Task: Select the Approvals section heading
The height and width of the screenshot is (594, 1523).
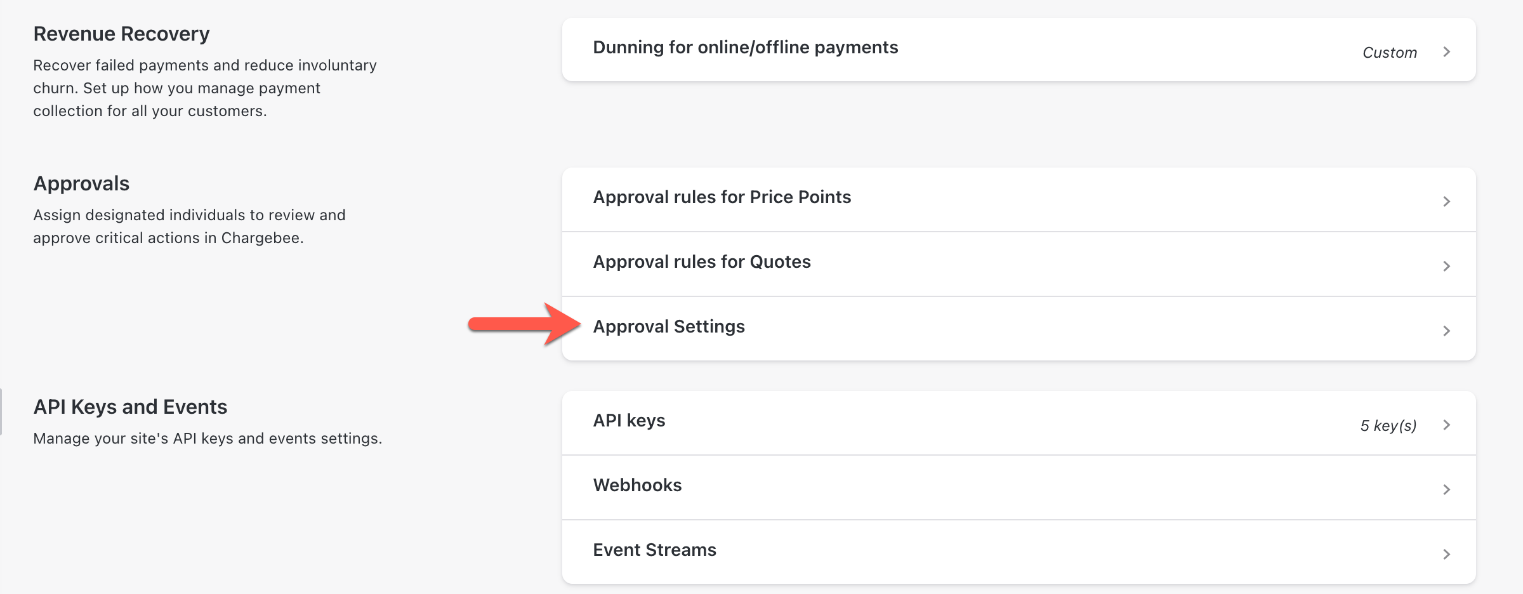Action: pos(81,183)
